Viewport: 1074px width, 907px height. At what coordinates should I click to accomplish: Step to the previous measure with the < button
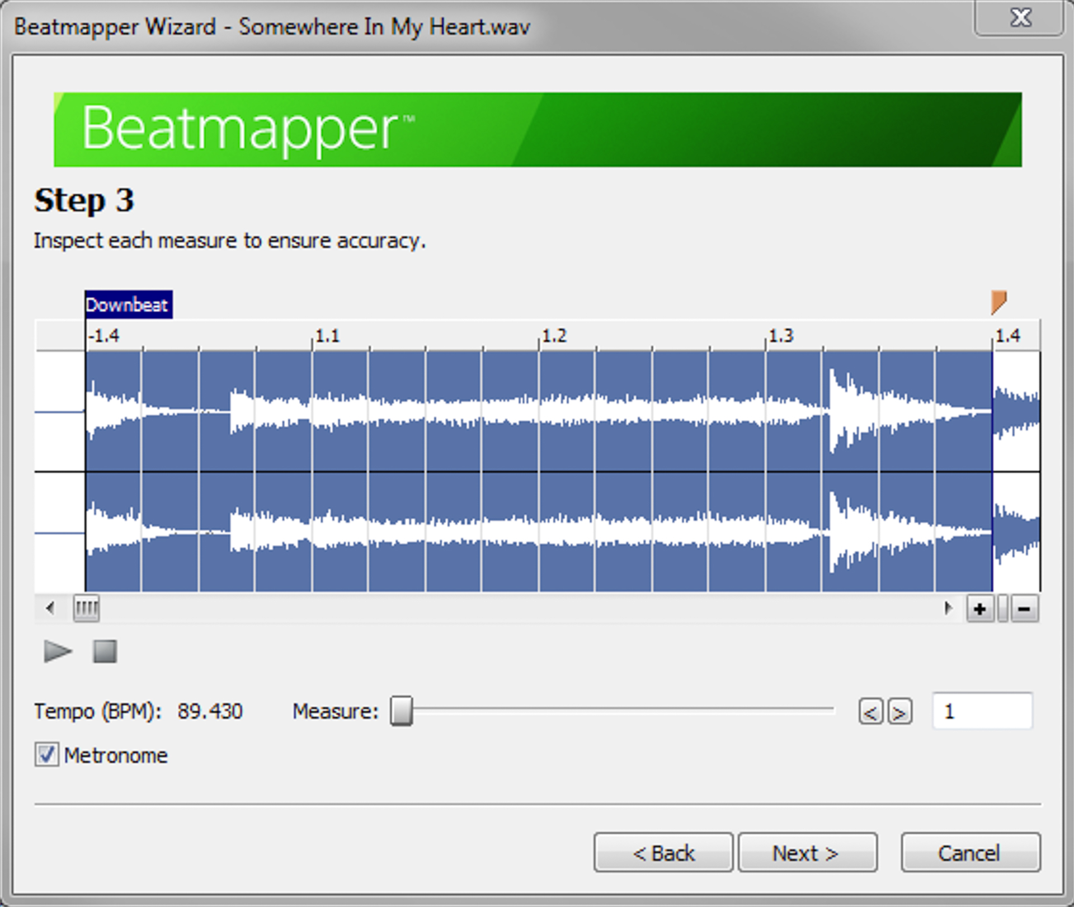click(x=870, y=711)
